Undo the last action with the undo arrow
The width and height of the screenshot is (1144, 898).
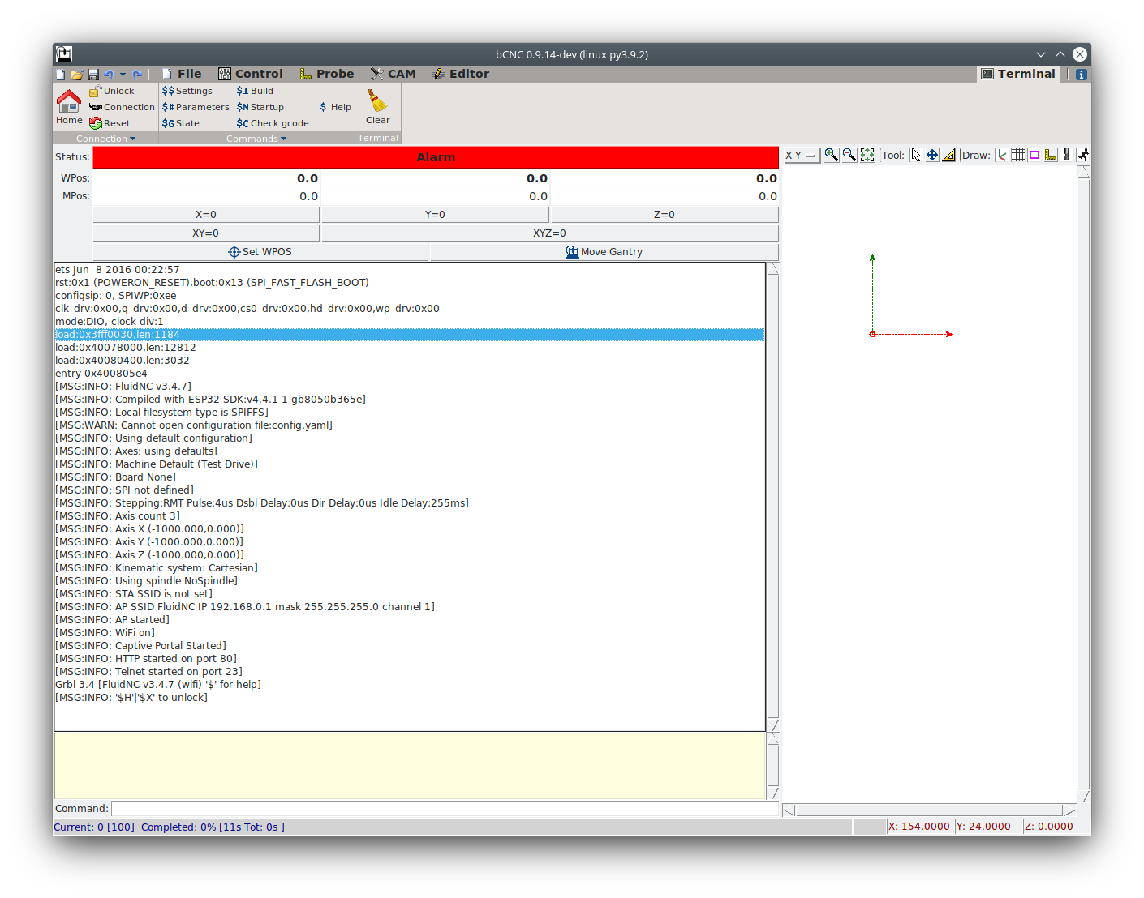click(x=109, y=75)
